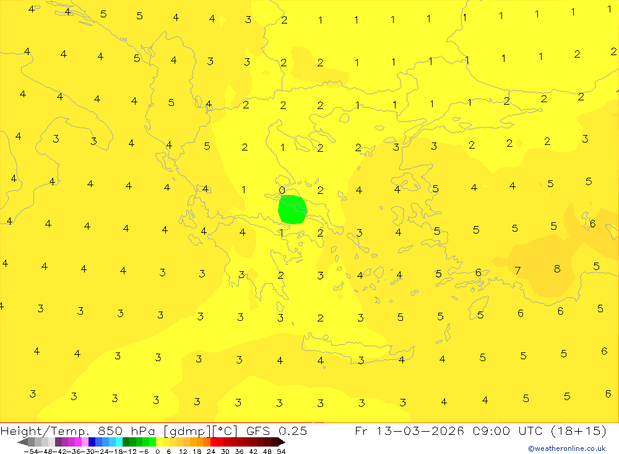Image resolution: width=619 pixels, height=454 pixels.
Task: Click the '[gdmp]' unit label in title
Action: [x=187, y=431]
